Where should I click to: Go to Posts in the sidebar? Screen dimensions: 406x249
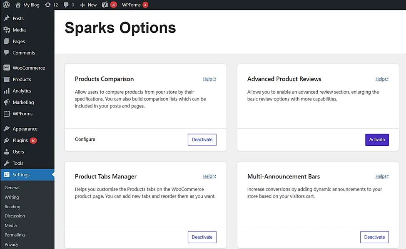pyautogui.click(x=18, y=18)
